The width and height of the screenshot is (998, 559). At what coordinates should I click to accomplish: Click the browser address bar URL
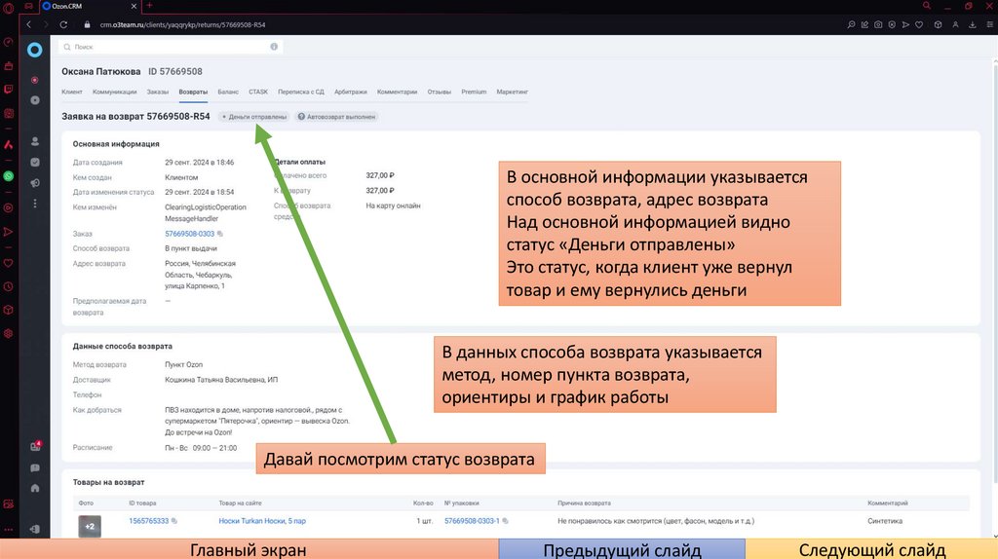point(182,24)
